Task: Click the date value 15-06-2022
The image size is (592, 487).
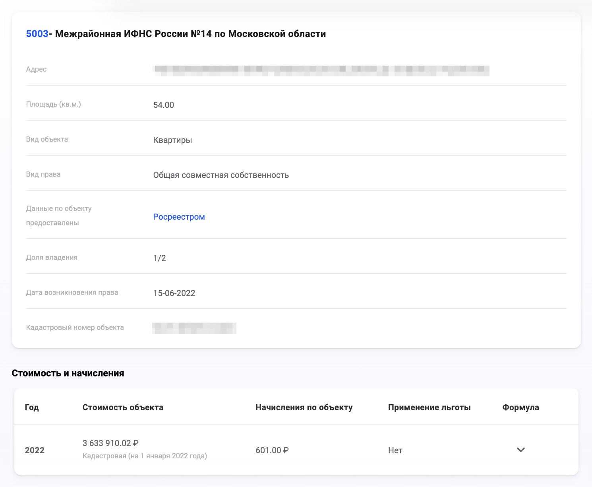Action: coord(174,293)
